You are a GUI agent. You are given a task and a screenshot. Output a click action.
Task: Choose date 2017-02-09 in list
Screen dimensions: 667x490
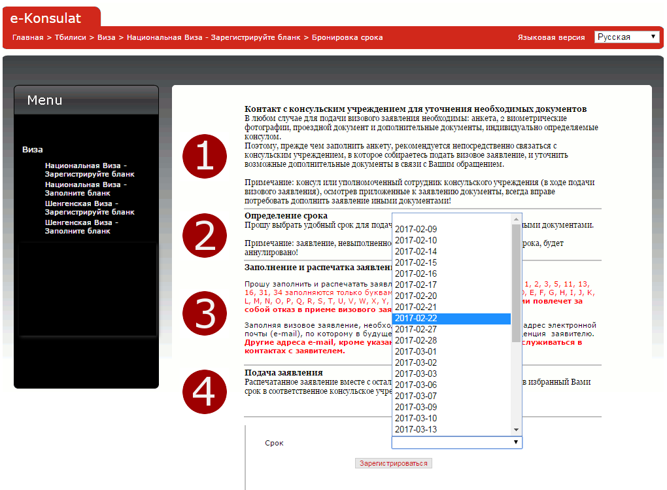point(451,229)
